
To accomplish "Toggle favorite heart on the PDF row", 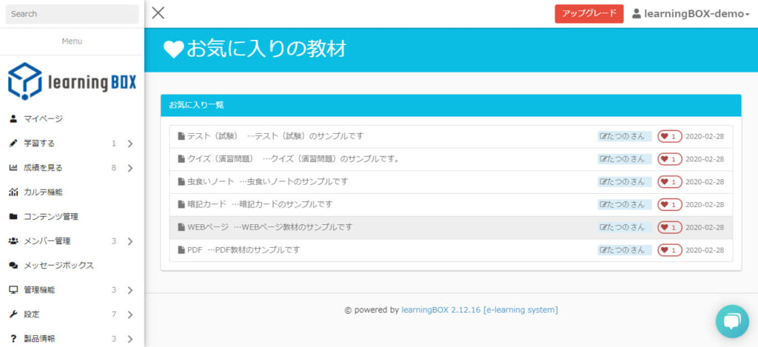I will [x=669, y=250].
